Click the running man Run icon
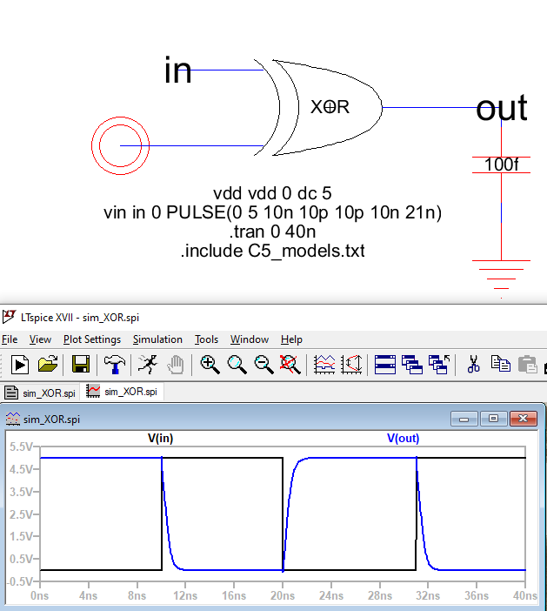547x611 pixels. tap(147, 365)
